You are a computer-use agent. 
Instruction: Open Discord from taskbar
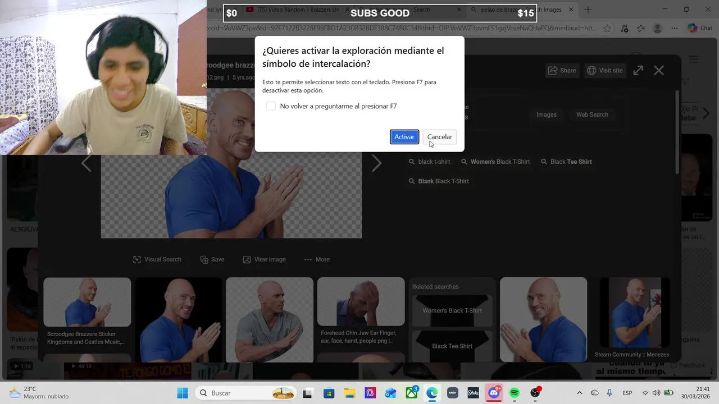494,393
